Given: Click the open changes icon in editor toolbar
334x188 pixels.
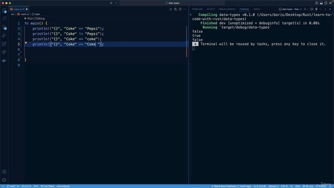Looking at the screenshot, I should (175, 9).
